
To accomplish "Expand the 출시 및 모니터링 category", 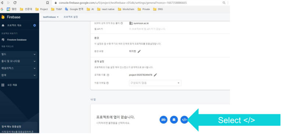I will pyautogui.click(x=19, y=61).
